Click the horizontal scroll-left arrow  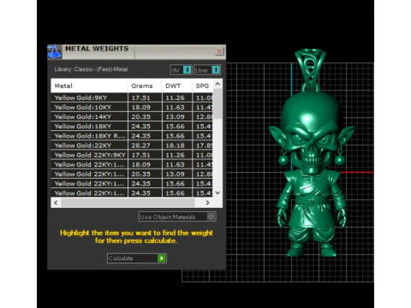pyautogui.click(x=56, y=203)
